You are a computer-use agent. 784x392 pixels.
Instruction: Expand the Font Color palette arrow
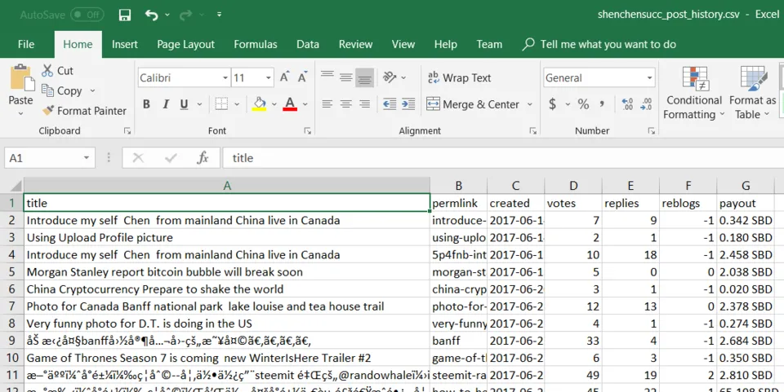tap(305, 104)
